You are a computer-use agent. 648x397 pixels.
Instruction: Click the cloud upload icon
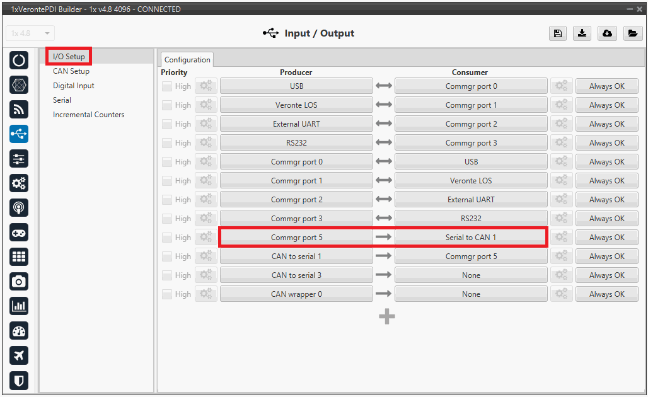click(607, 33)
